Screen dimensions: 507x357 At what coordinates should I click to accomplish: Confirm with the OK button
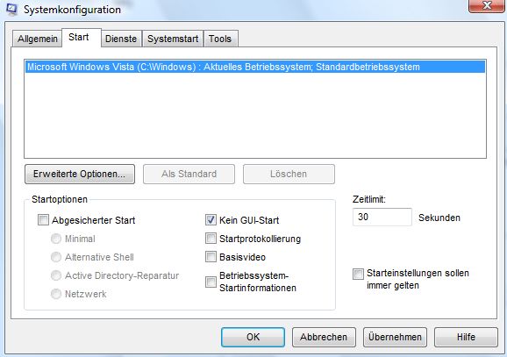click(x=253, y=338)
